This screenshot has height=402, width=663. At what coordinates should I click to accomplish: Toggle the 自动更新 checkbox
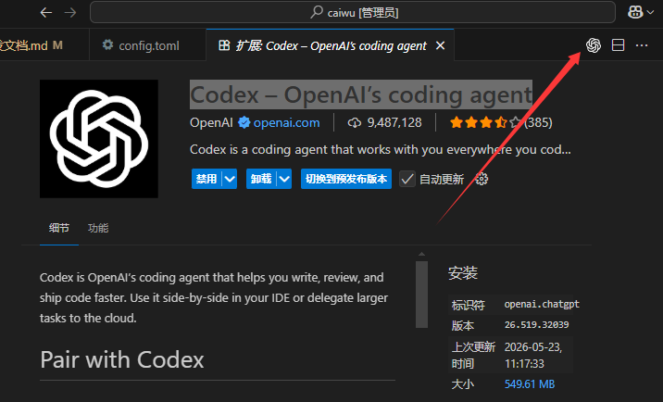(x=407, y=179)
